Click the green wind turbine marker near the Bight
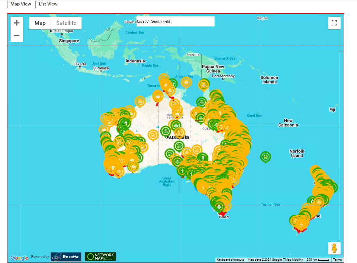 (181, 171)
